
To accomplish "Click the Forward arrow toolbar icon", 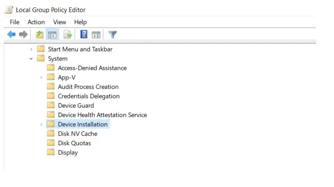I will [x=23, y=34].
